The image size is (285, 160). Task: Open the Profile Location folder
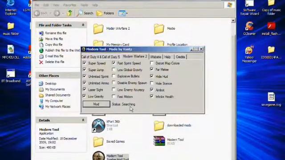pyautogui.click(x=171, y=44)
